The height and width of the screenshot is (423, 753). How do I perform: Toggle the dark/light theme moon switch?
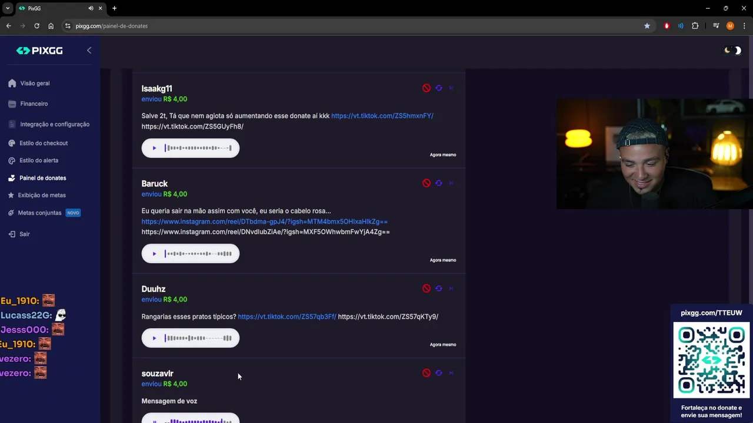[732, 51]
